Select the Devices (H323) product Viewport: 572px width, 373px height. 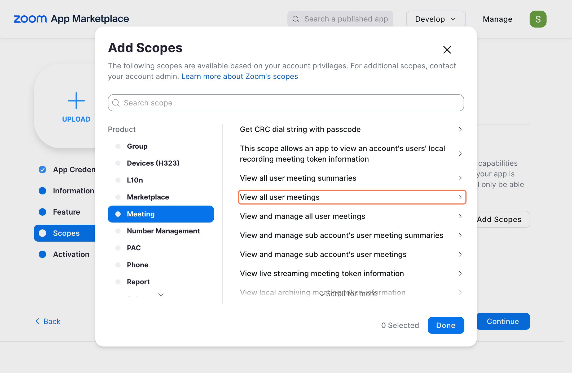[161, 163]
